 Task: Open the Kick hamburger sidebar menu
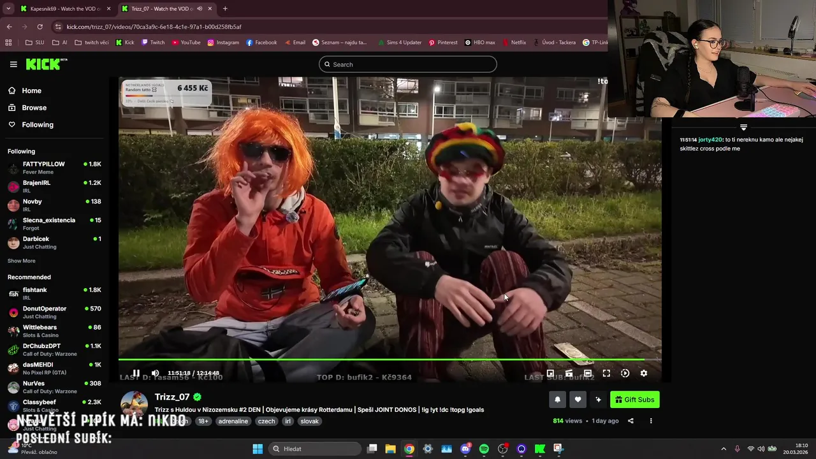(x=13, y=64)
